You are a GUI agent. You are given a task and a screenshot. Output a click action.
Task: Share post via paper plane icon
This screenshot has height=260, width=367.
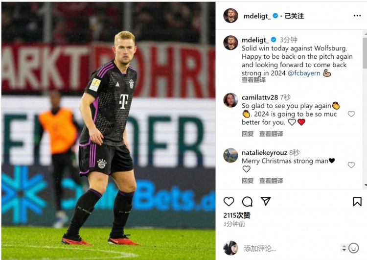coord(266,201)
